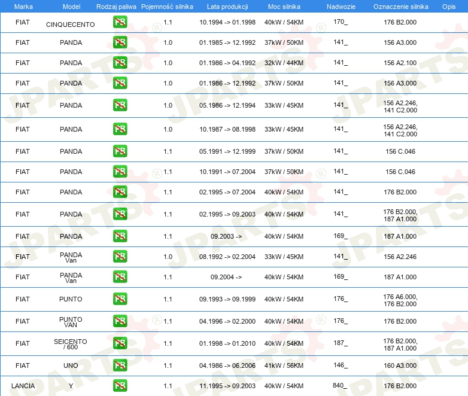Select the CINQUECENTO model cell
Viewport: 468px width, 396px height.
[x=71, y=25]
